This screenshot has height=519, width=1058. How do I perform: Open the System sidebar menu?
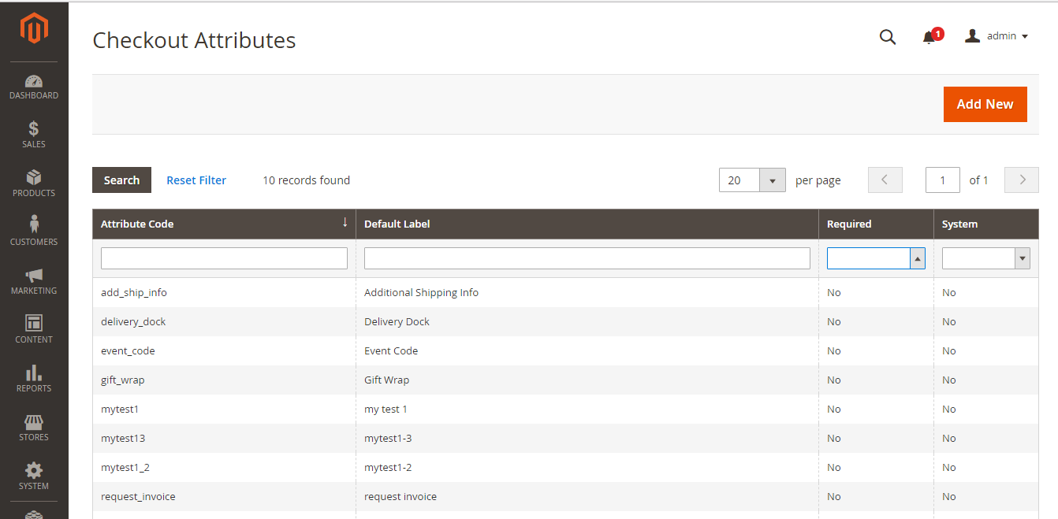tap(34, 477)
